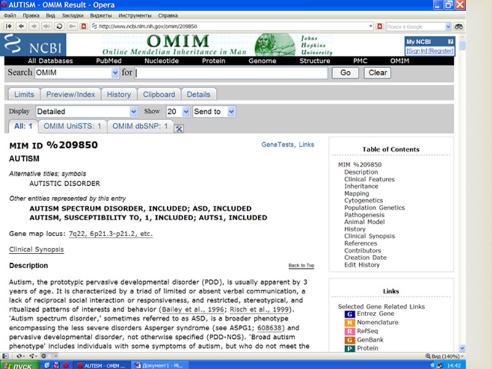This screenshot has height=369, width=492.
Task: Click the binoculars search icon
Action: tap(458, 26)
